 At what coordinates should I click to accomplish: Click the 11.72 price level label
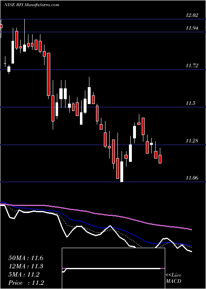[192, 65]
